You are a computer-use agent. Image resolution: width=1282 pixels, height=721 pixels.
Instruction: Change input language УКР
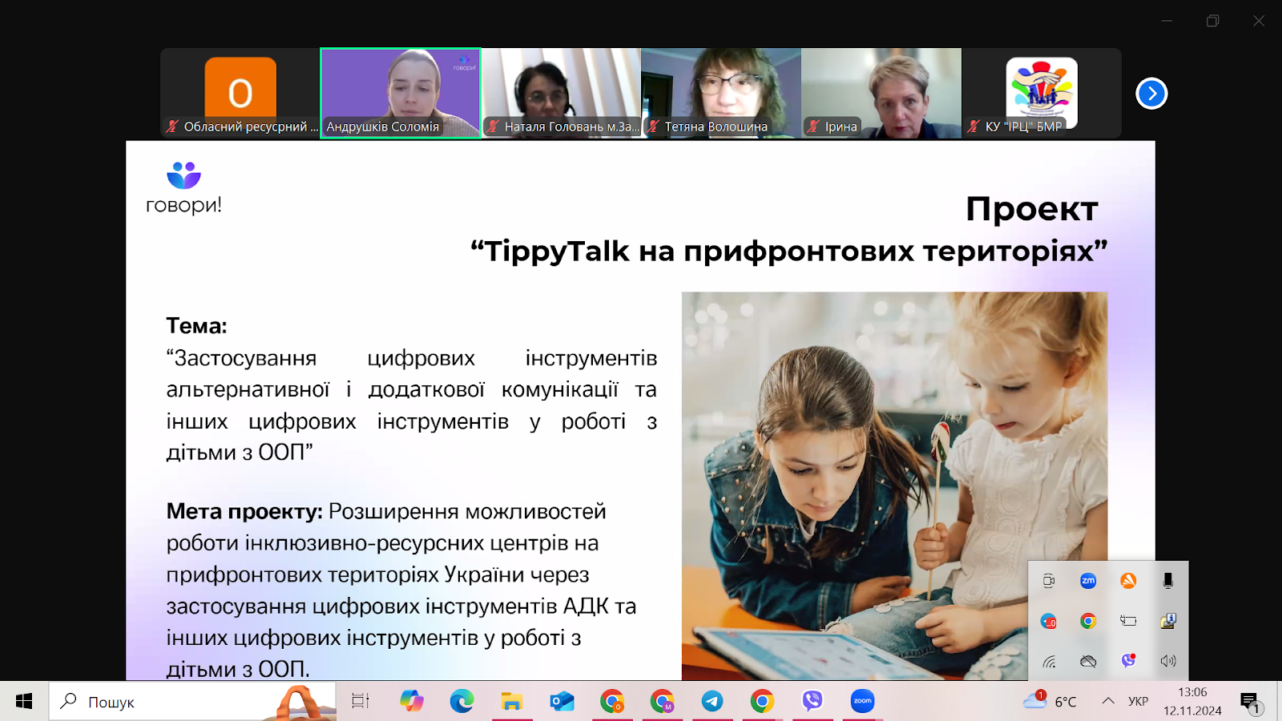click(x=1138, y=702)
